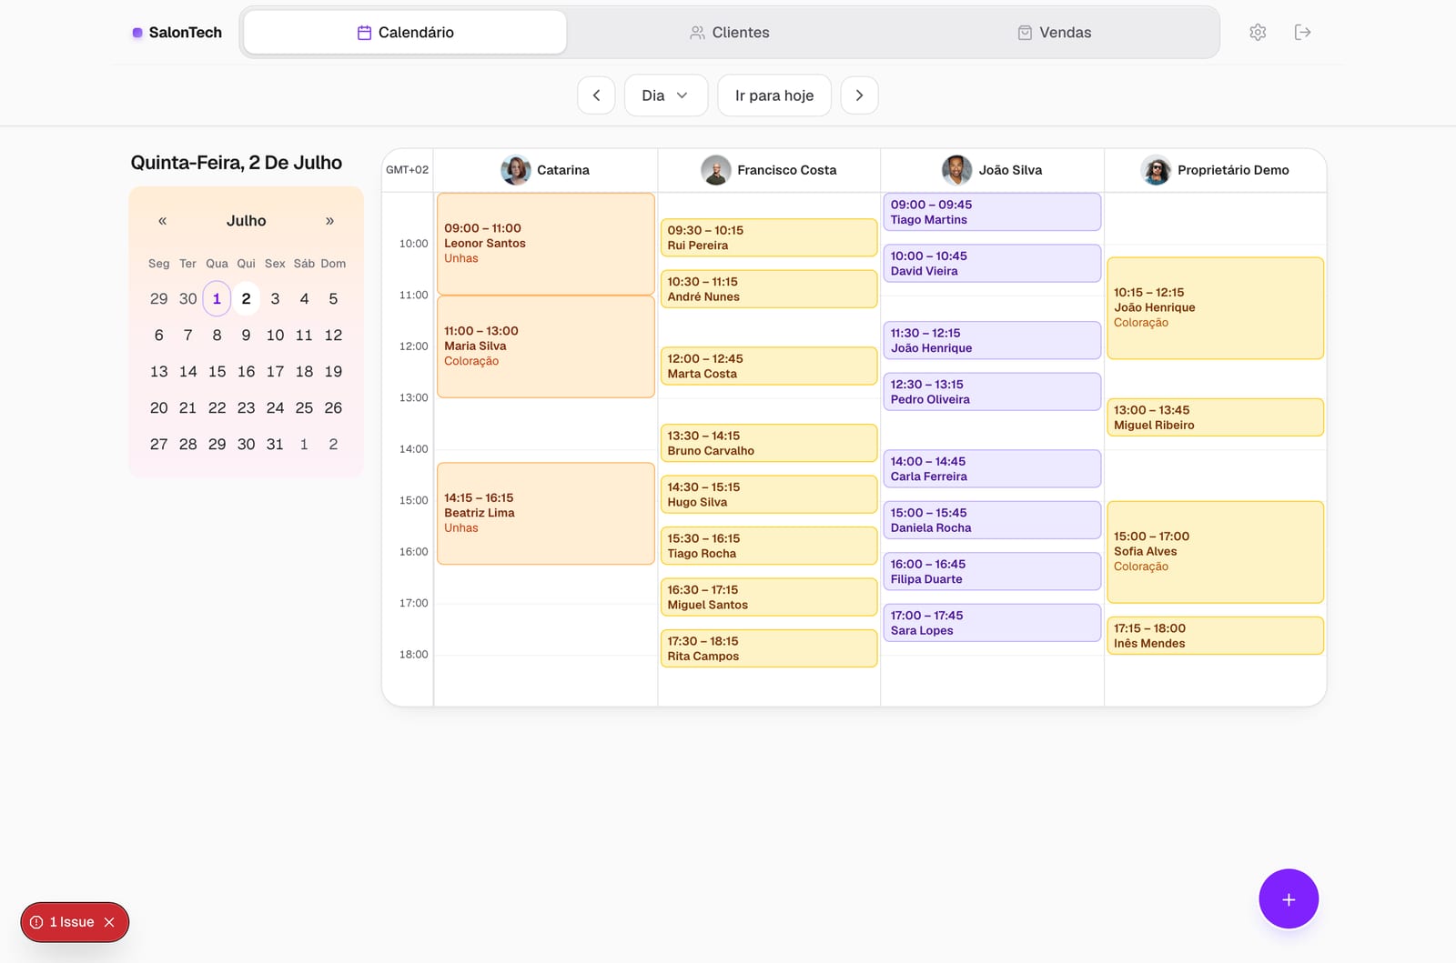Select July 23 in the mini calendar
The image size is (1456, 963).
click(x=246, y=407)
